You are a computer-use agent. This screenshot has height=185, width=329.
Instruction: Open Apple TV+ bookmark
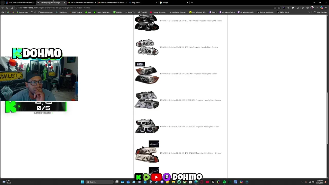(130, 12)
